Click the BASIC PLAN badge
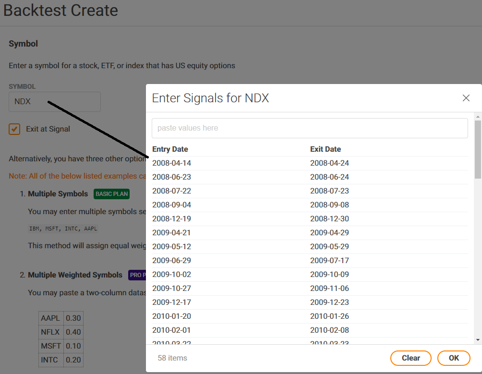482x374 pixels. pyautogui.click(x=111, y=194)
